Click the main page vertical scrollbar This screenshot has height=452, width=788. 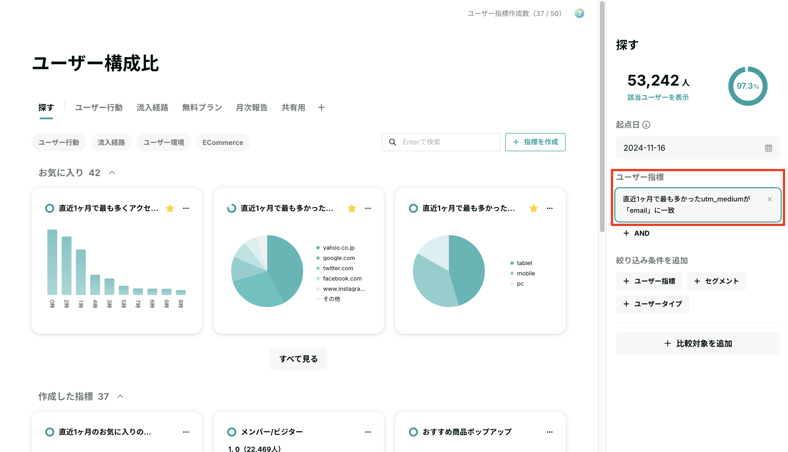602,116
